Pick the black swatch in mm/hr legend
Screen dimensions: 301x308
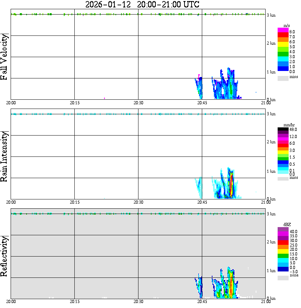(283, 129)
